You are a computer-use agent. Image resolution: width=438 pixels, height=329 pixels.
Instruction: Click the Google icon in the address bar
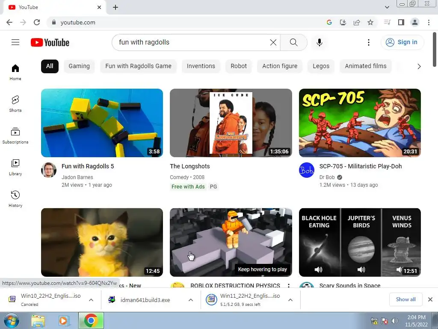tap(329, 22)
